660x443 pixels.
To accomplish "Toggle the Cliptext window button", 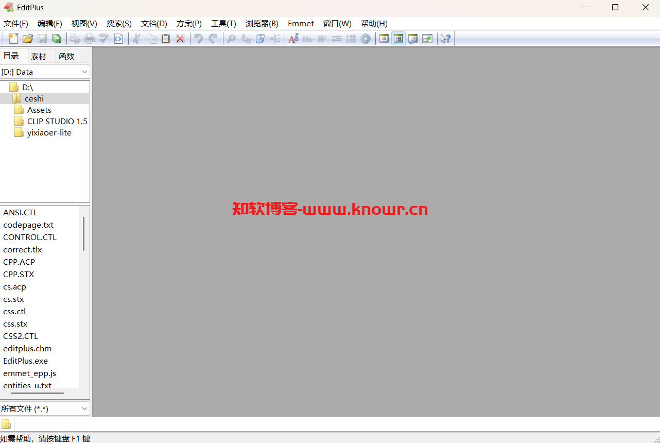I will (384, 39).
